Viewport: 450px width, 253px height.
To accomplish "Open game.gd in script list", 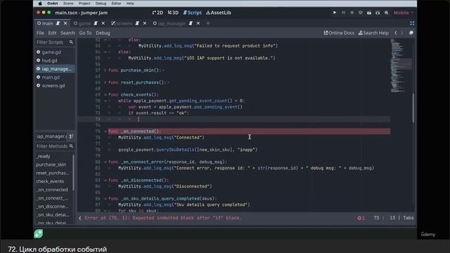I will [x=51, y=52].
